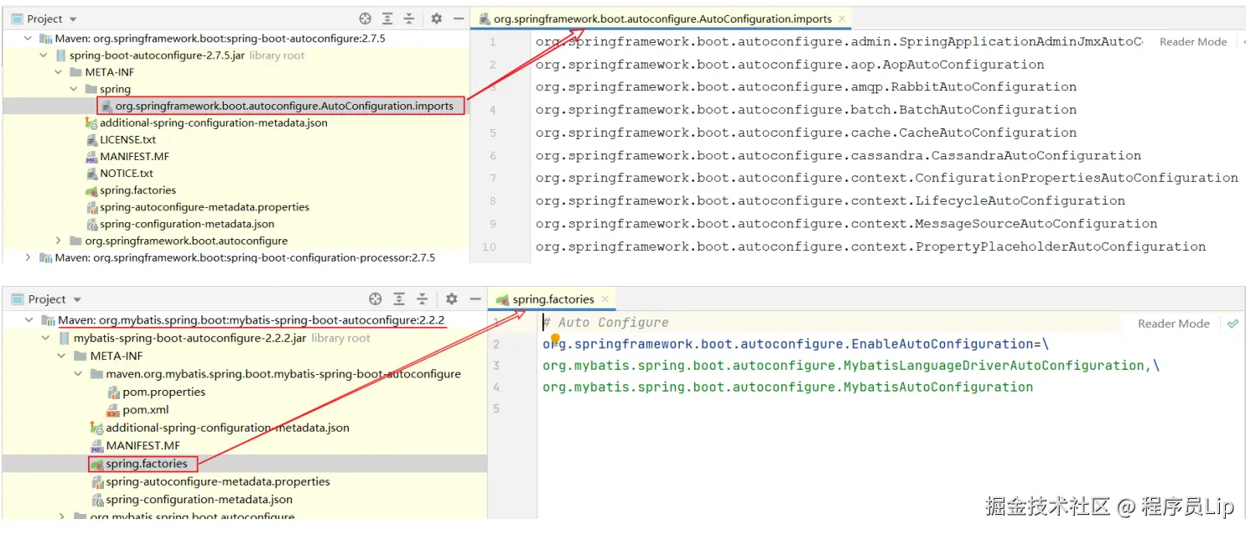Click the '# Auto Configure' comment line
This screenshot has width=1251, height=535.
605,323
